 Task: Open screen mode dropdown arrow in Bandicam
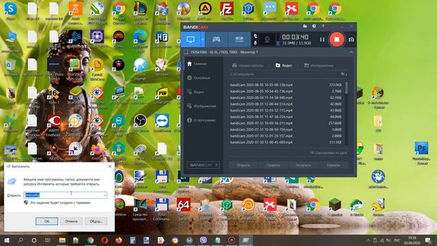(x=203, y=40)
